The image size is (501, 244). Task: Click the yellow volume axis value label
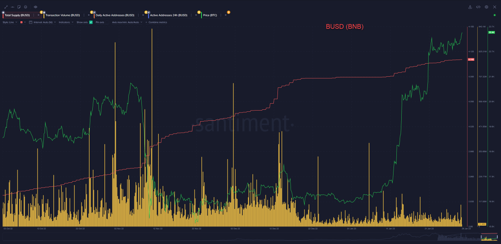(482, 224)
